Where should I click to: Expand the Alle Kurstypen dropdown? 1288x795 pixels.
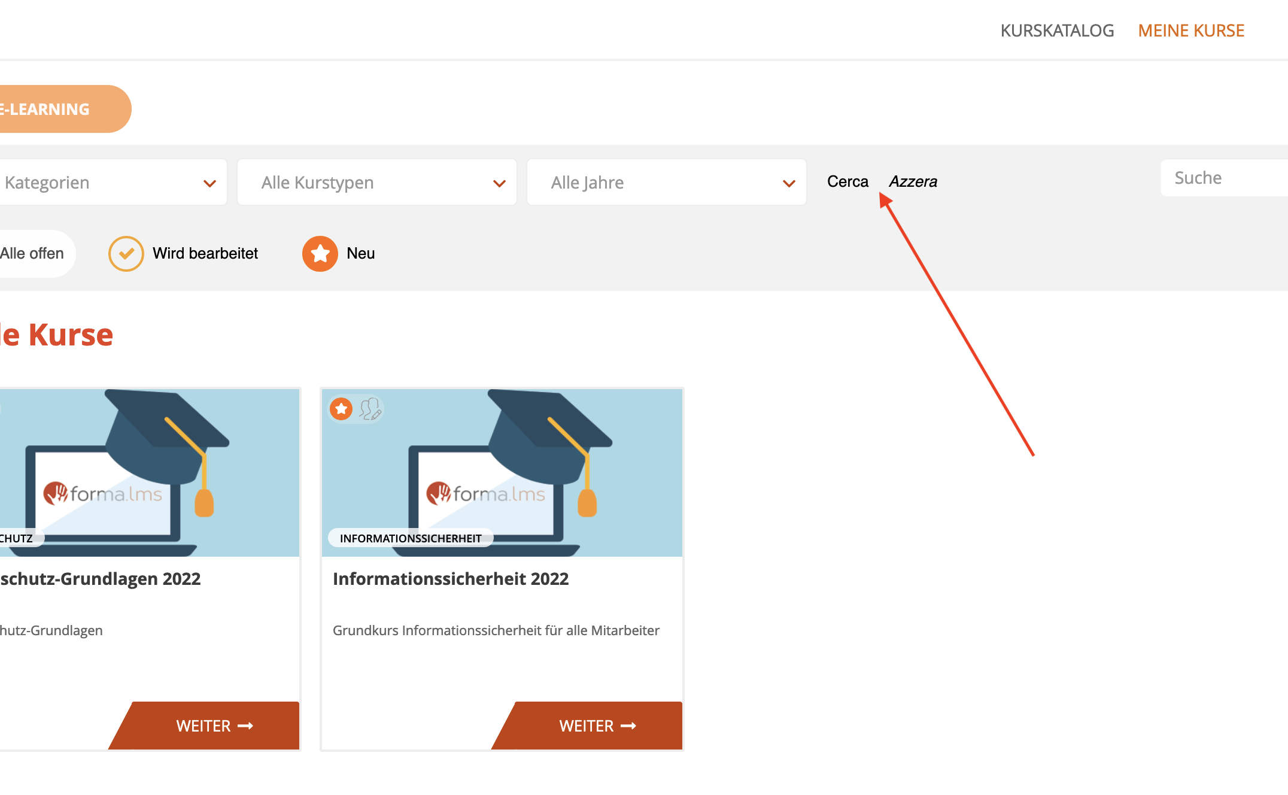[x=376, y=183]
